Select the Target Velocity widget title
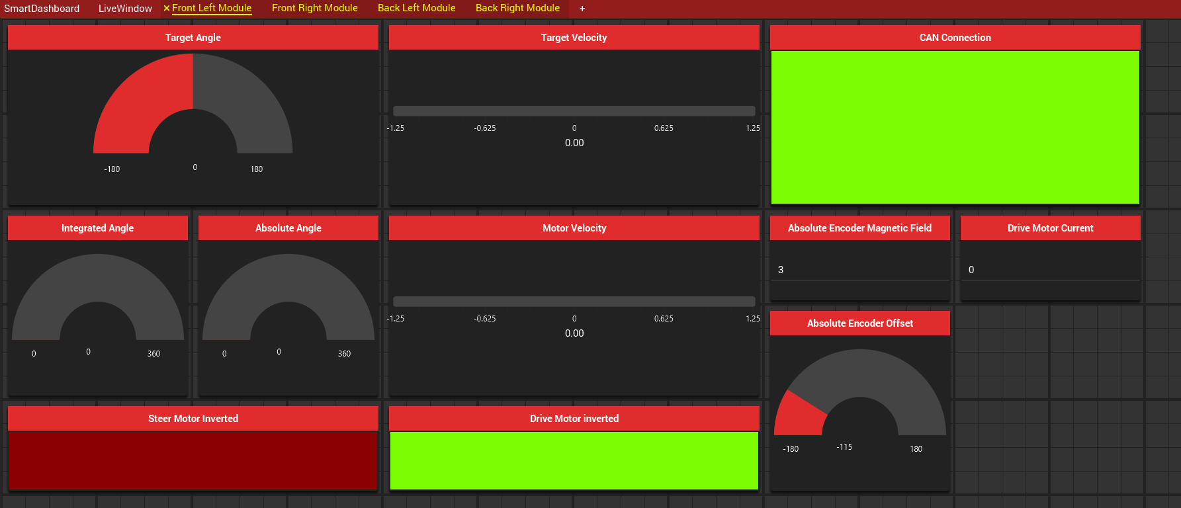Viewport: 1181px width, 508px height. pyautogui.click(x=574, y=38)
